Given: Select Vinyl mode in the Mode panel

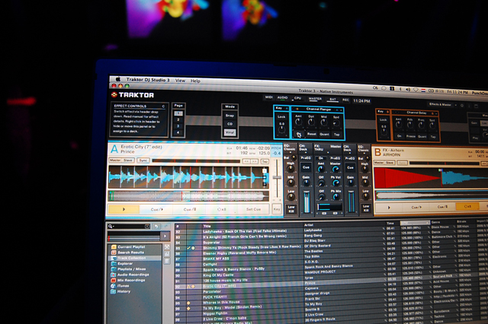Looking at the screenshot, I should tap(230, 132).
